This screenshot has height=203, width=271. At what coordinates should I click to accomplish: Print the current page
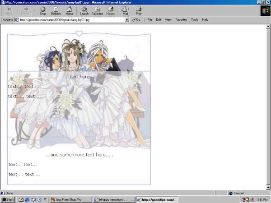pos(139,11)
